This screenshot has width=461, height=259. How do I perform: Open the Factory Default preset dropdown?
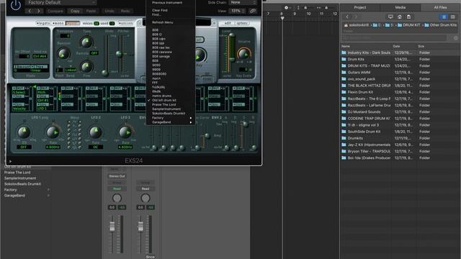[x=61, y=3]
